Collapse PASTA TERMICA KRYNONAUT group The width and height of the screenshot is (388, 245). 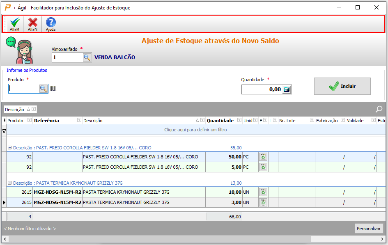coord(10,183)
